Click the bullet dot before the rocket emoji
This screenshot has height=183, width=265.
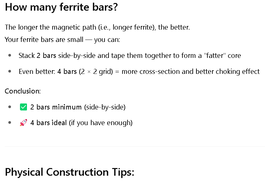10,122
